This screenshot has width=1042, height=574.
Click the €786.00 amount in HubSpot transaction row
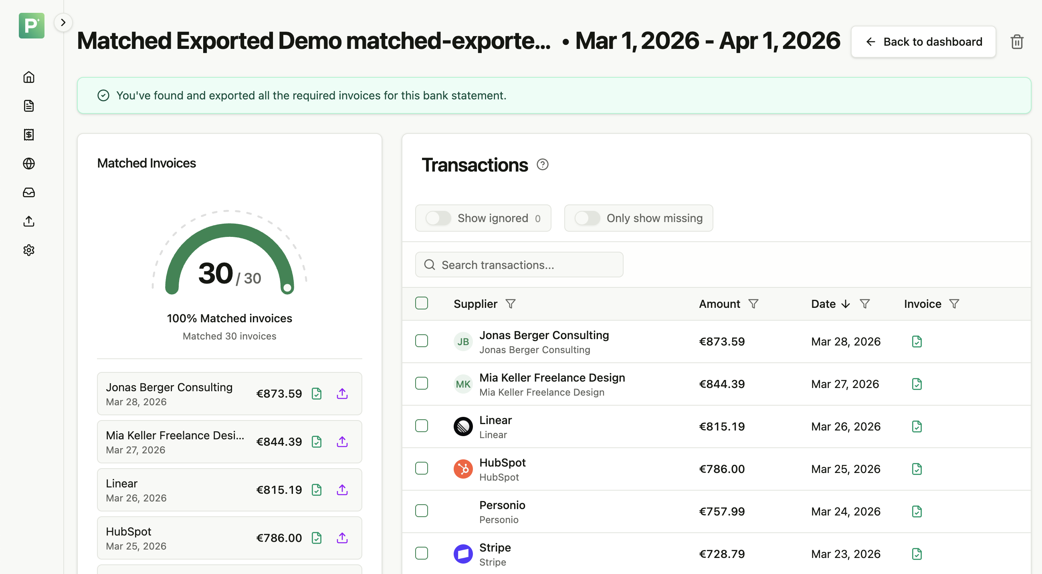coord(722,469)
